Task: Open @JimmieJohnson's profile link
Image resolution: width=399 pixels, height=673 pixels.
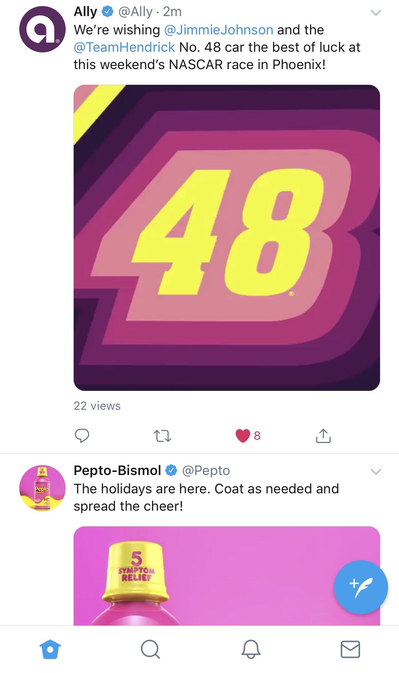Action: point(218,30)
